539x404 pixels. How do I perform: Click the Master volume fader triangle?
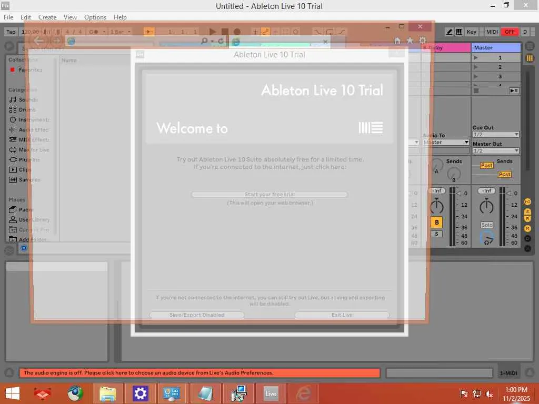509,193
